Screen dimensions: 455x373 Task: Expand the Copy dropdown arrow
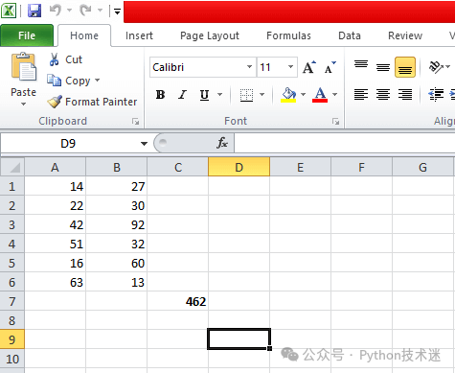97,80
